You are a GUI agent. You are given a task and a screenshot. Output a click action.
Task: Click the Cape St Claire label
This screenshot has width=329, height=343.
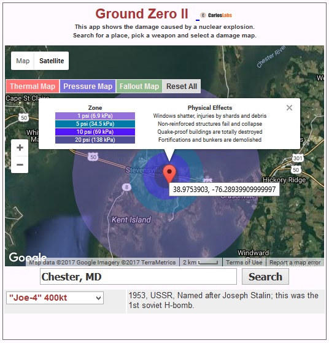(28, 98)
